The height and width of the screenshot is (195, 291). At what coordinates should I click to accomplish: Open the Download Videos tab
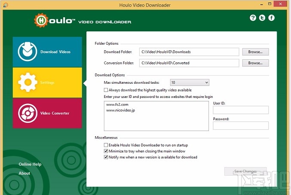coord(47,52)
